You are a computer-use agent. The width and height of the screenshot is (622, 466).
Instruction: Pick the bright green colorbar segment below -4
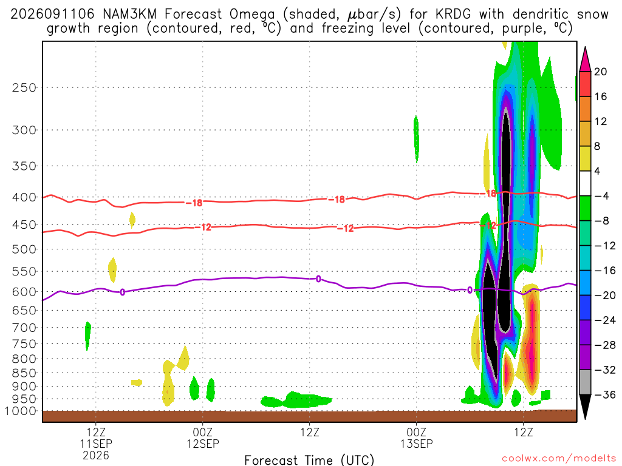point(585,209)
